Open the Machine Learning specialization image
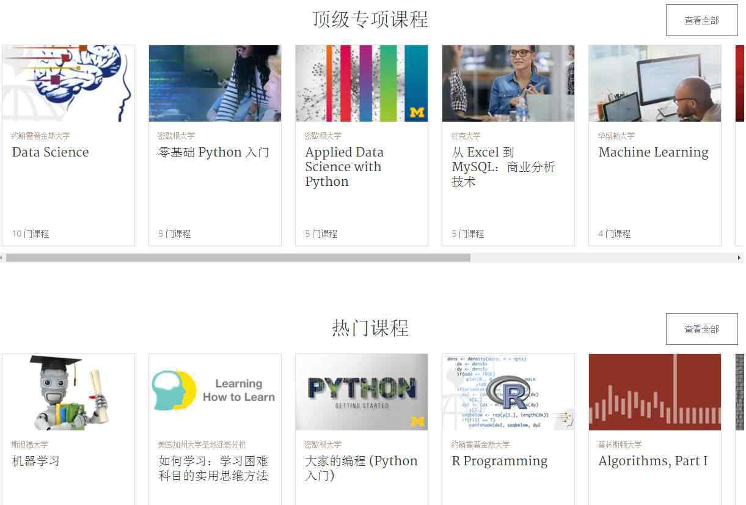This screenshot has width=746, height=505. pos(655,83)
